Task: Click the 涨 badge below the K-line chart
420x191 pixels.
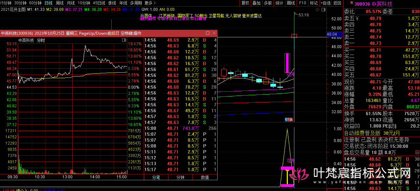Action: [x=291, y=119]
